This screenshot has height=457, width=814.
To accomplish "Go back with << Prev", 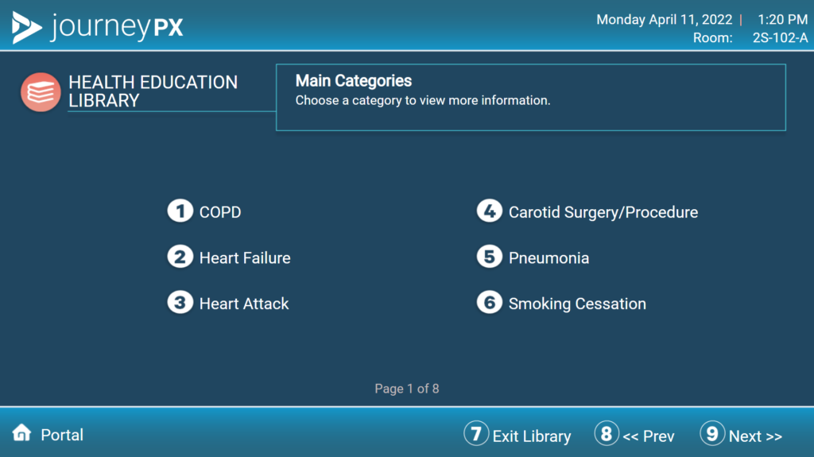I will coord(649,436).
